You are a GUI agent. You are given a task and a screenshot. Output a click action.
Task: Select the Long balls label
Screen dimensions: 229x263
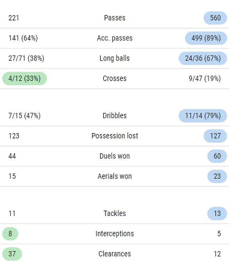(114, 58)
